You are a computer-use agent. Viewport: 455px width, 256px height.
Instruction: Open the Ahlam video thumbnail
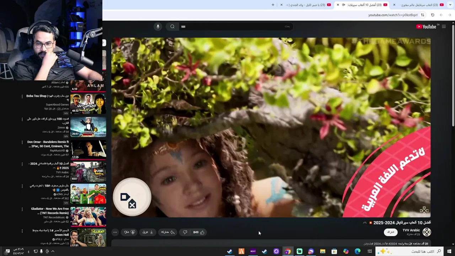click(x=88, y=86)
